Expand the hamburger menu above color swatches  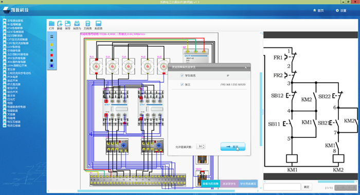51,37
